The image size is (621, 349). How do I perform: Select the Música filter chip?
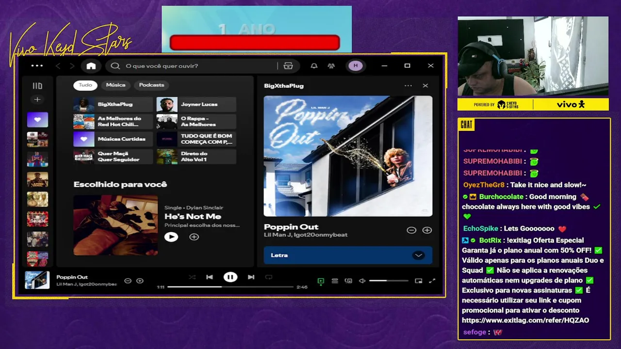tap(115, 85)
